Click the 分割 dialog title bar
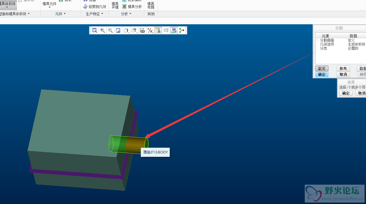 (339, 28)
